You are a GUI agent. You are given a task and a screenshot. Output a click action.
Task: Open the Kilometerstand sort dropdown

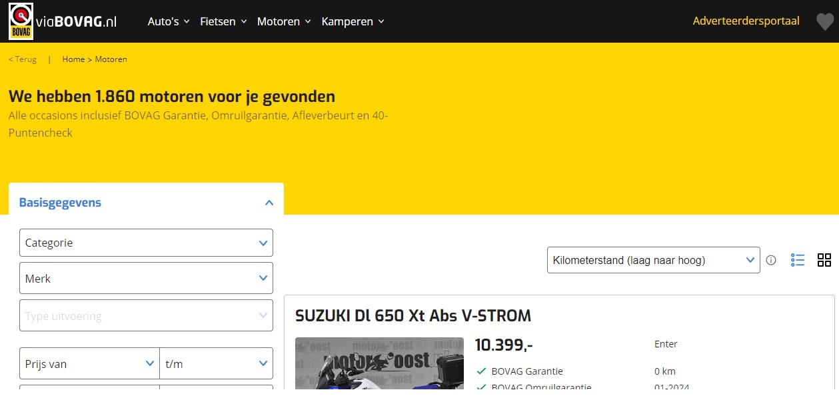click(x=653, y=260)
